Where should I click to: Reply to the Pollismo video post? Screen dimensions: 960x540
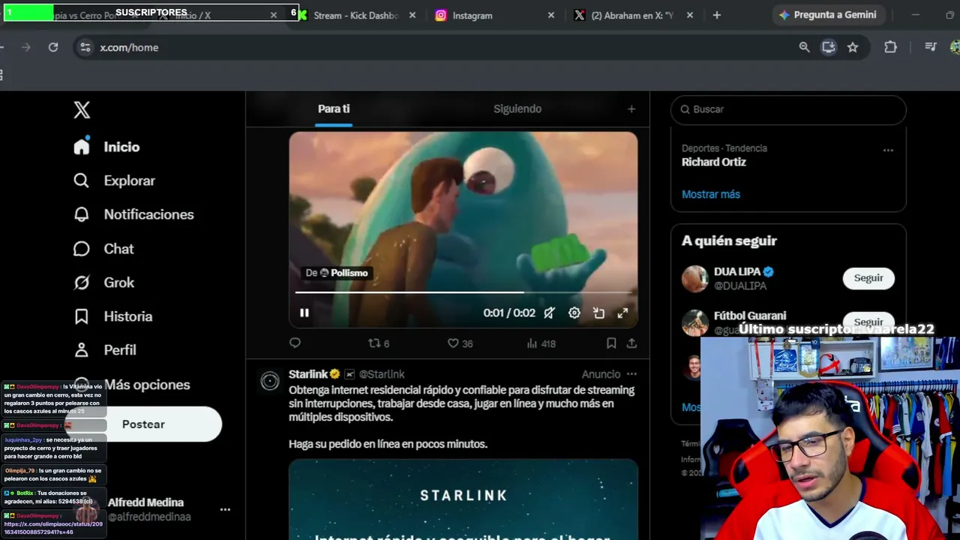tap(295, 343)
